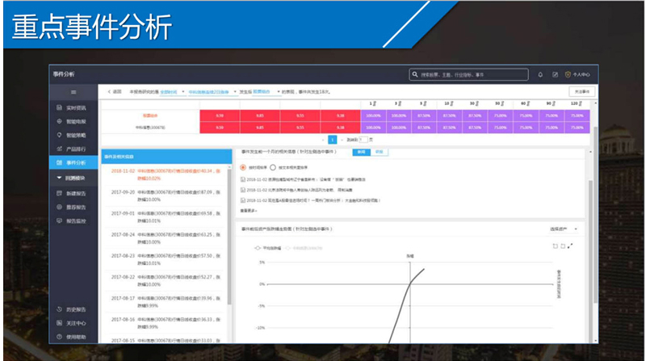Open 使用帮助 in the sidebar
646x361 pixels.
pyautogui.click(x=76, y=337)
